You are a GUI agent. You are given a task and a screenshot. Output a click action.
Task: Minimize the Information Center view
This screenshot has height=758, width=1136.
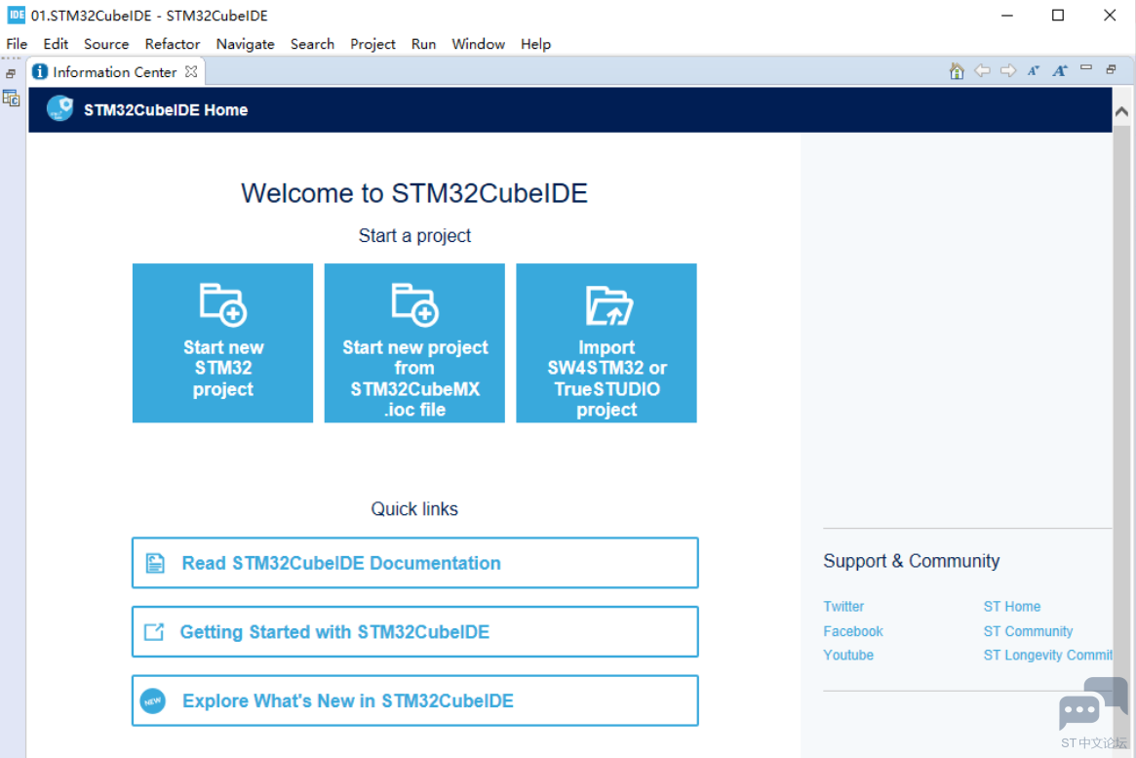1086,68
